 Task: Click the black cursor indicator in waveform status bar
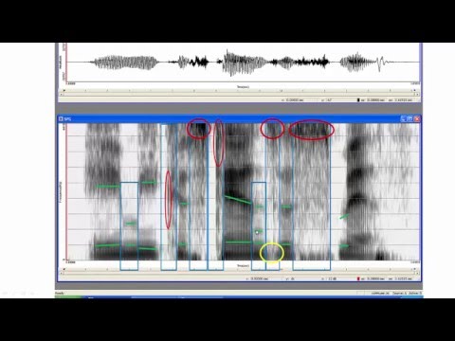358,100
